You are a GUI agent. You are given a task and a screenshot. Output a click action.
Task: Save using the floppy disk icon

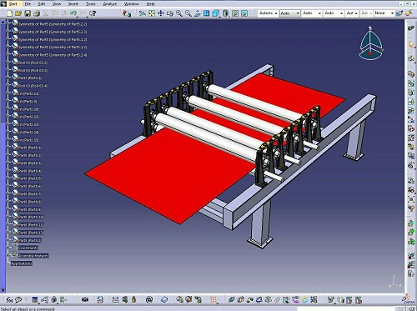pyautogui.click(x=28, y=13)
